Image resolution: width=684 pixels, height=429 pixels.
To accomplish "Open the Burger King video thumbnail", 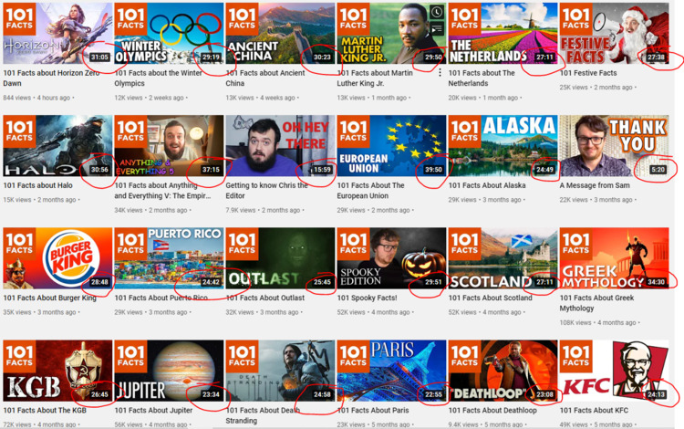I will click(57, 258).
